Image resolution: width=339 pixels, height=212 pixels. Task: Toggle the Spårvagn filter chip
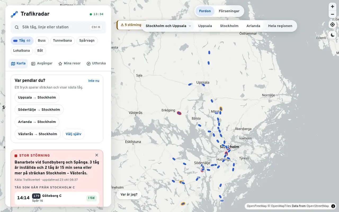[87, 41]
